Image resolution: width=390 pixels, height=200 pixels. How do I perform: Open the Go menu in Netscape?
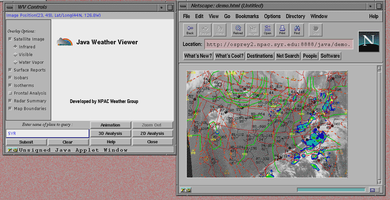coord(227,16)
